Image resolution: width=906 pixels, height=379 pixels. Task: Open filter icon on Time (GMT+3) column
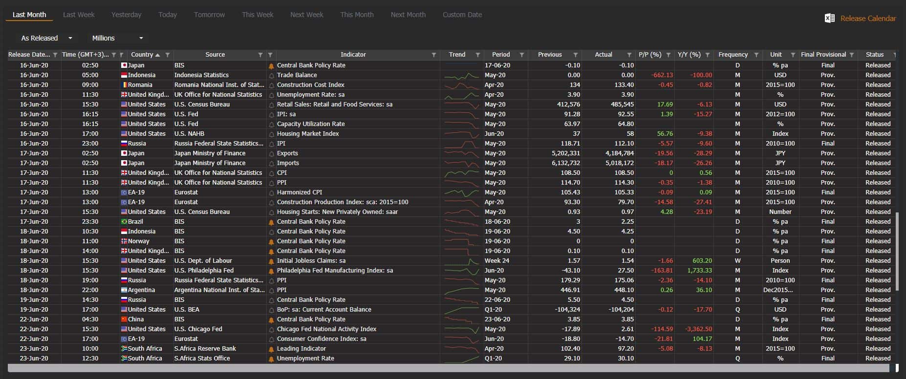pyautogui.click(x=114, y=55)
